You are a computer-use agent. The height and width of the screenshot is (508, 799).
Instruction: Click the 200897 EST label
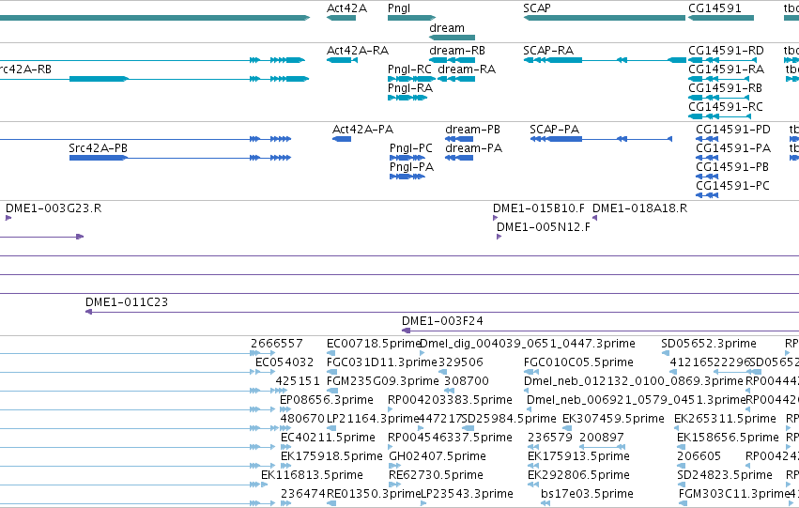coord(602,438)
